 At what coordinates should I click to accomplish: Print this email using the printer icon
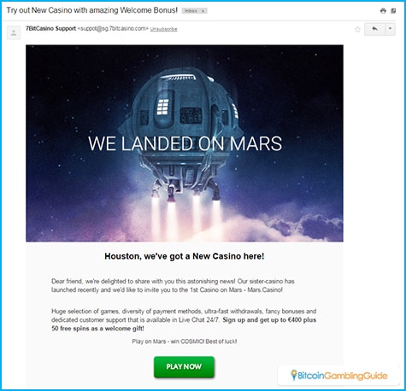point(383,11)
